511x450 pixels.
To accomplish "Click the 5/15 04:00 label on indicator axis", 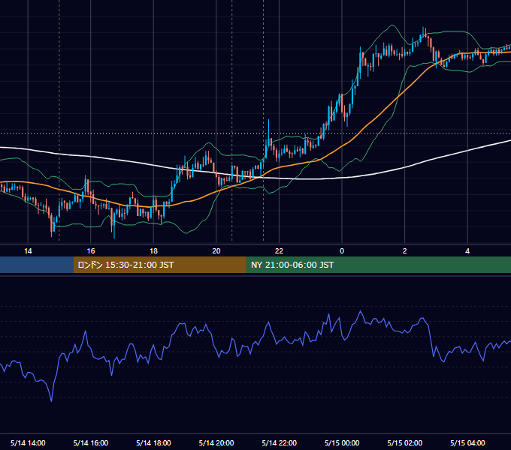I will (467, 442).
